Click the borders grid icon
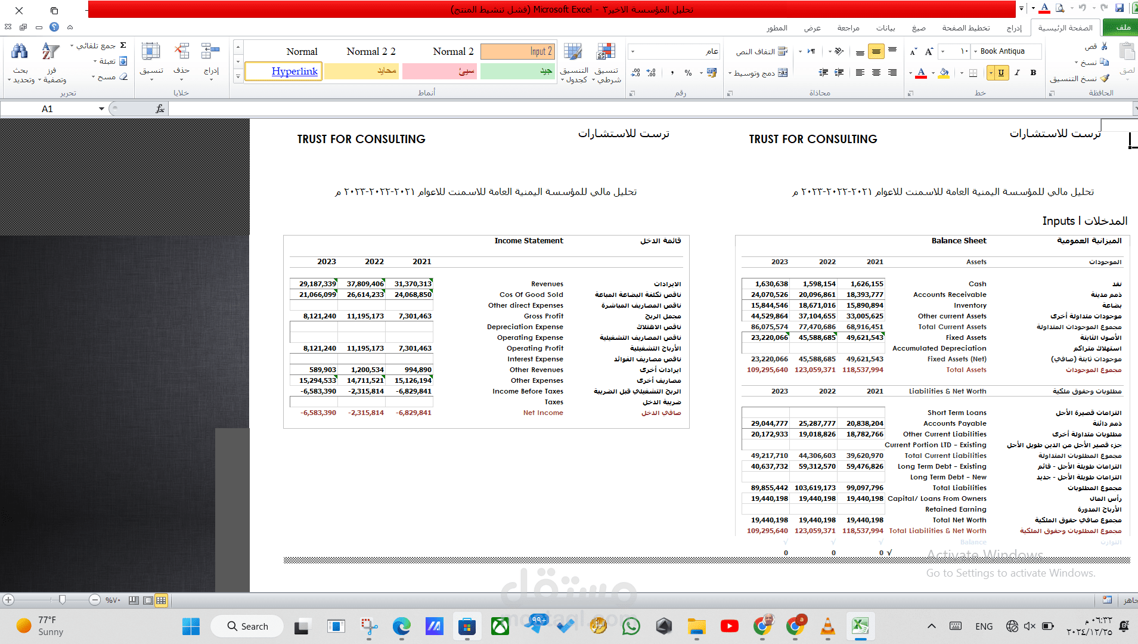This screenshot has width=1138, height=644. pos(973,73)
